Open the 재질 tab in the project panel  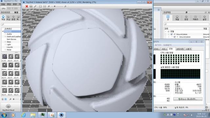click(x=177, y=18)
